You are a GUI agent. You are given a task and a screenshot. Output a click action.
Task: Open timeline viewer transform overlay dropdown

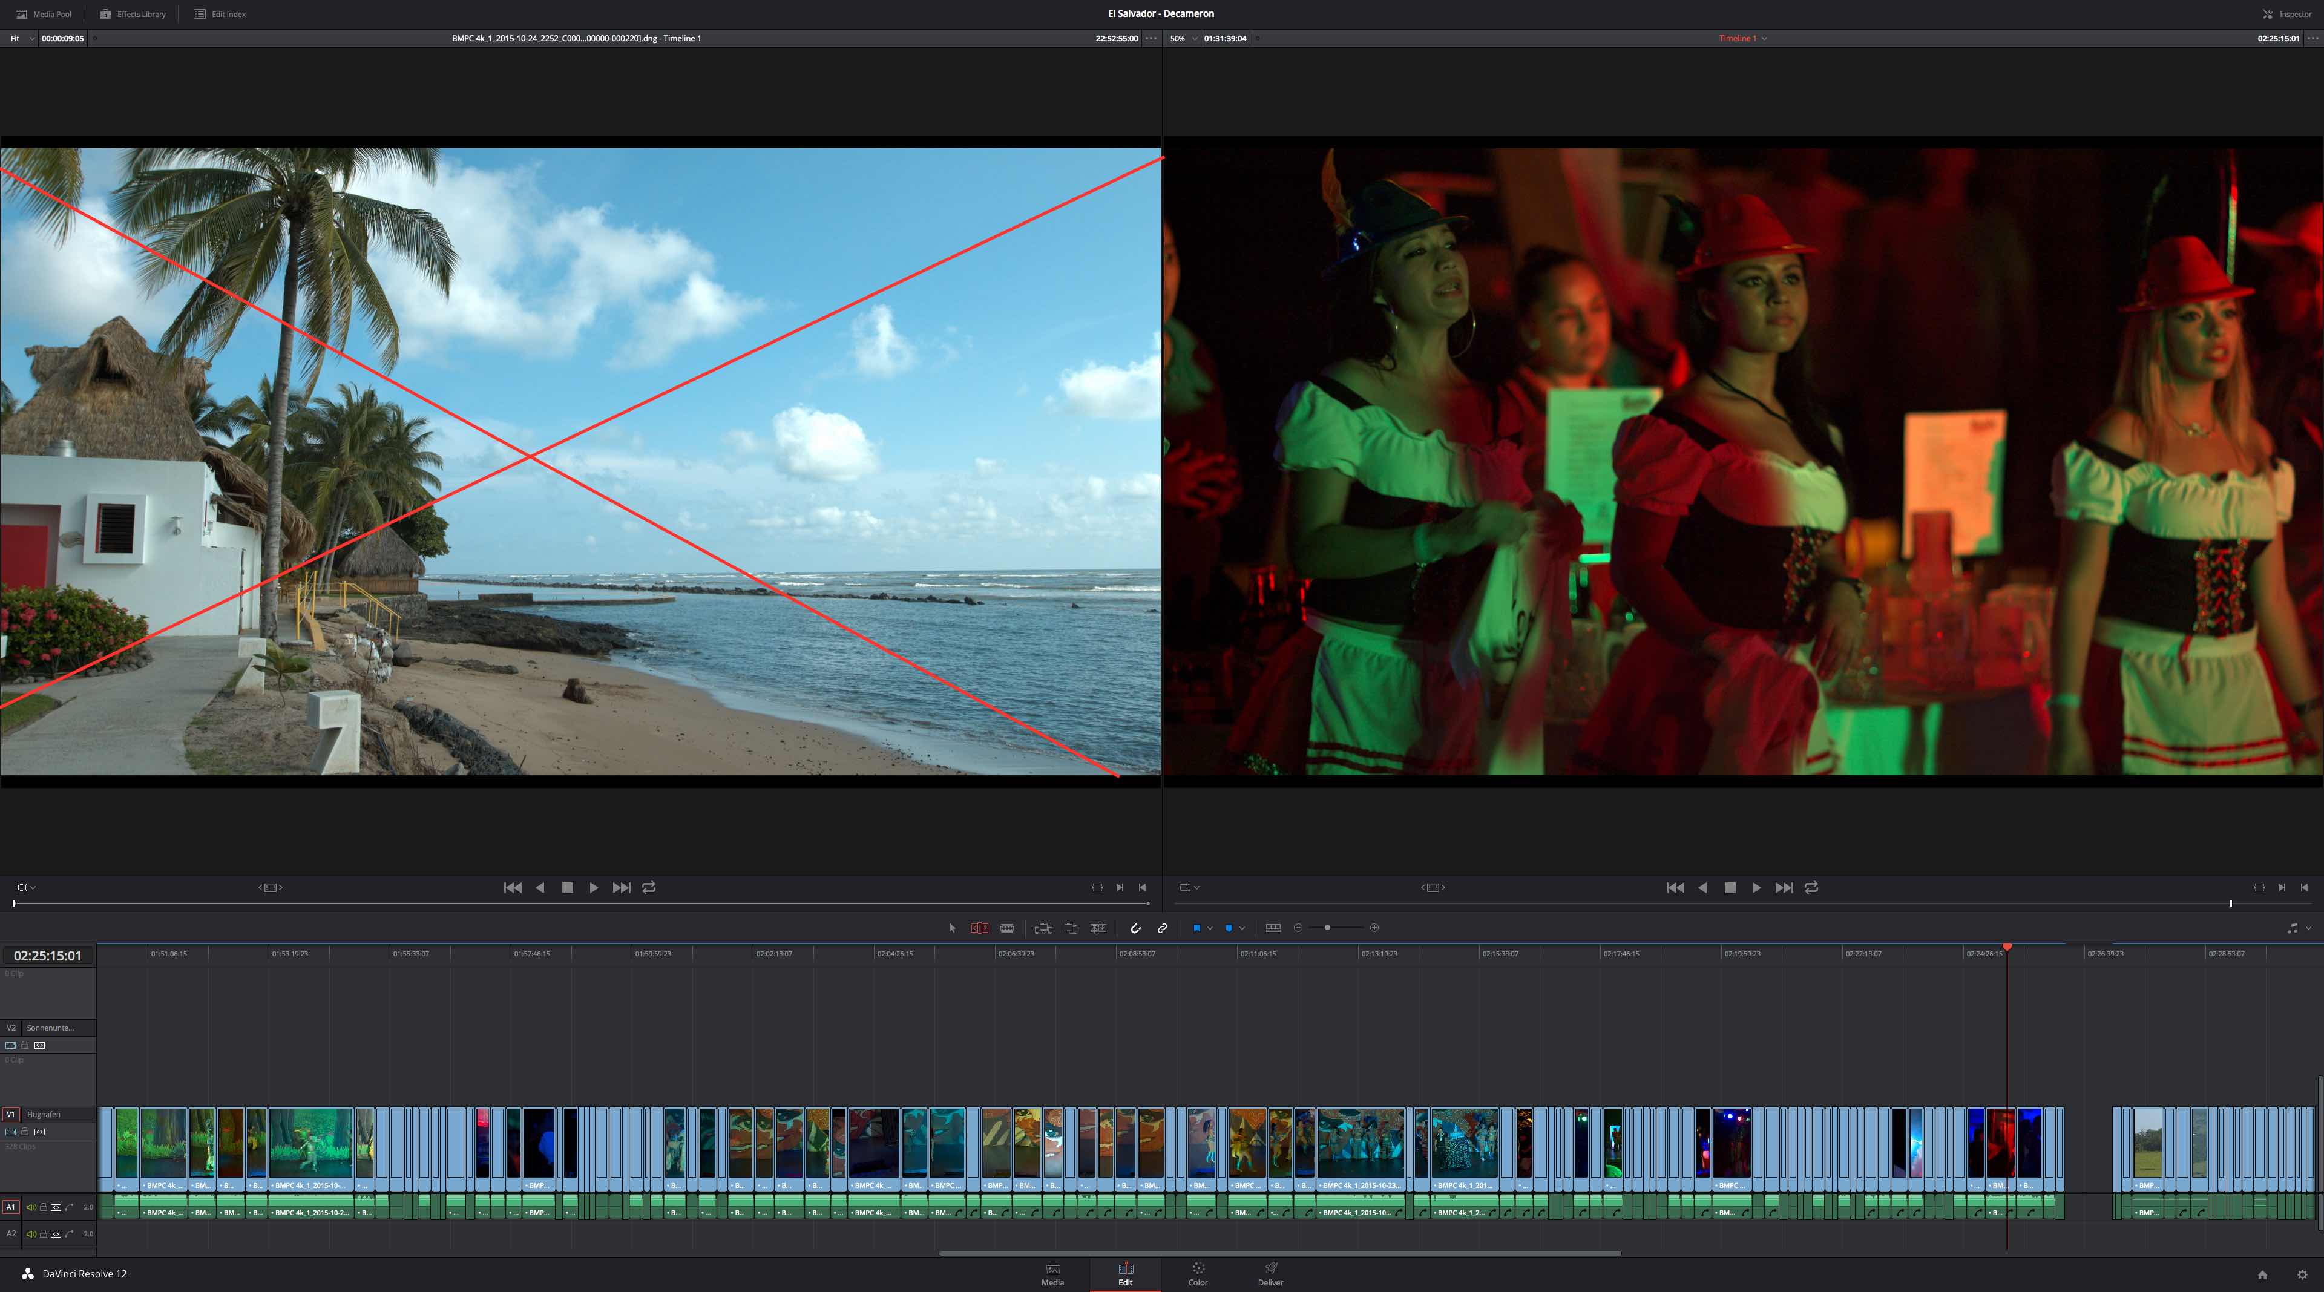1189,888
